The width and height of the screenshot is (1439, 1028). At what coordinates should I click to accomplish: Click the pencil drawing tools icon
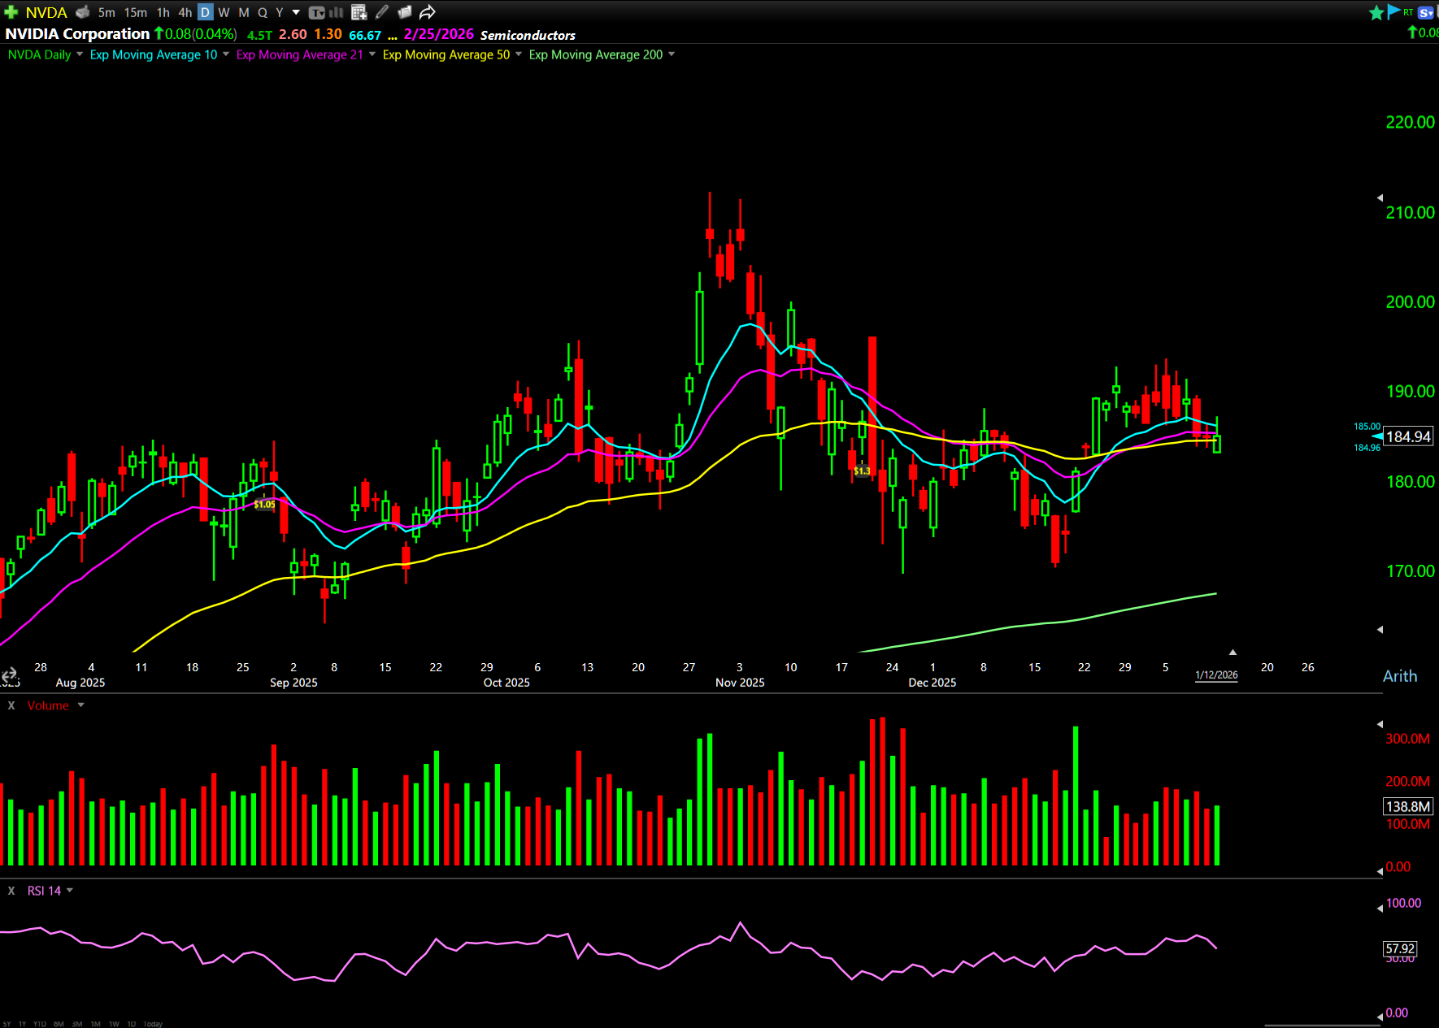coord(382,12)
